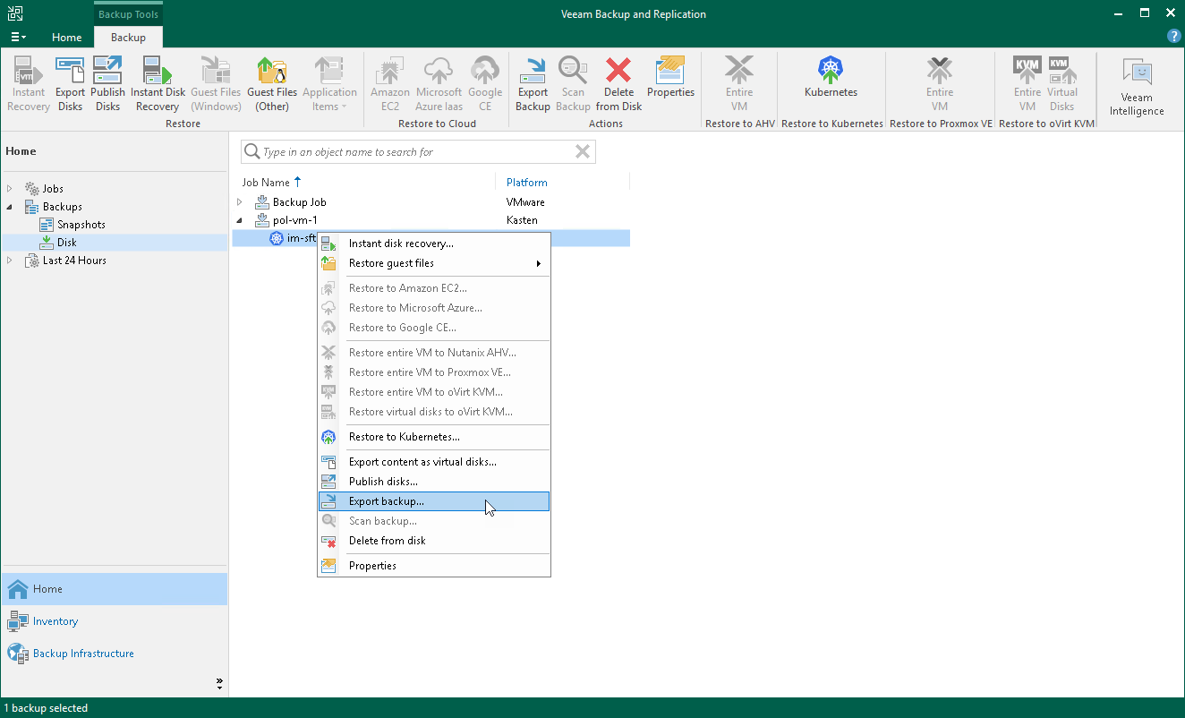The width and height of the screenshot is (1185, 718).
Task: Click the Google CE ribbon icon
Action: point(485,84)
